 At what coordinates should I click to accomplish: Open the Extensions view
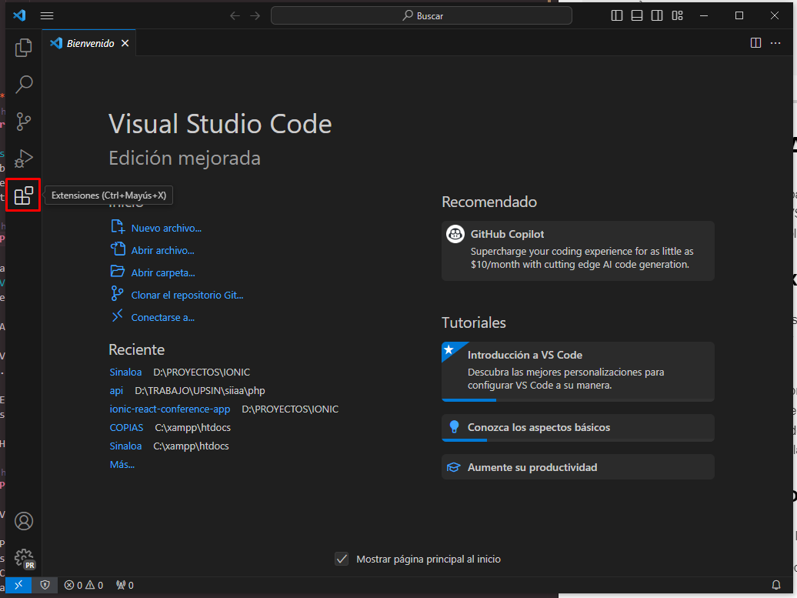(23, 195)
